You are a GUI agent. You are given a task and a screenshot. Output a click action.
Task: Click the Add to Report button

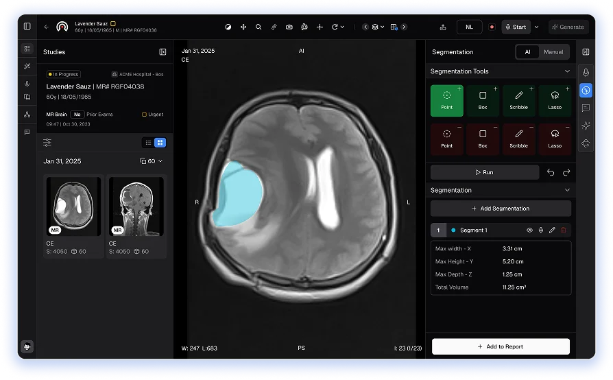(x=501, y=347)
